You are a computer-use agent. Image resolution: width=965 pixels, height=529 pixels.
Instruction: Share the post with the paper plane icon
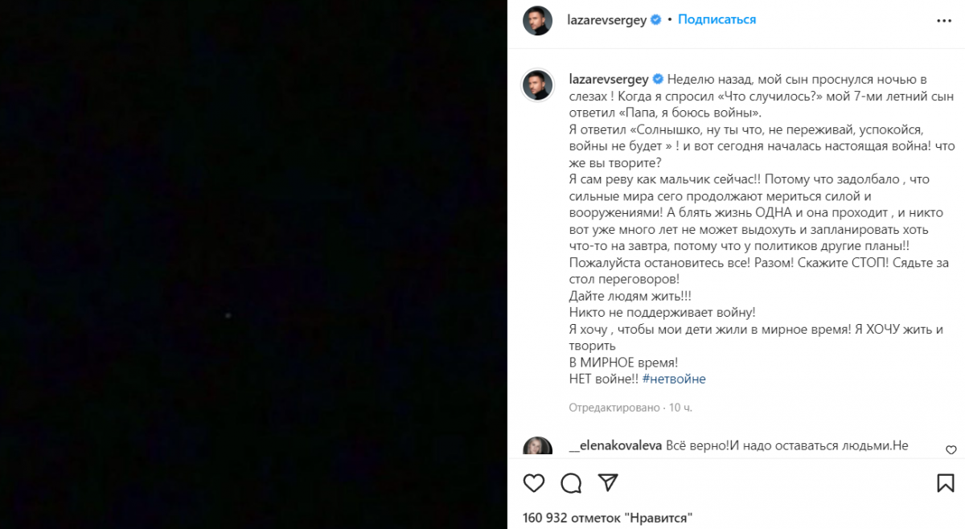coord(608,482)
